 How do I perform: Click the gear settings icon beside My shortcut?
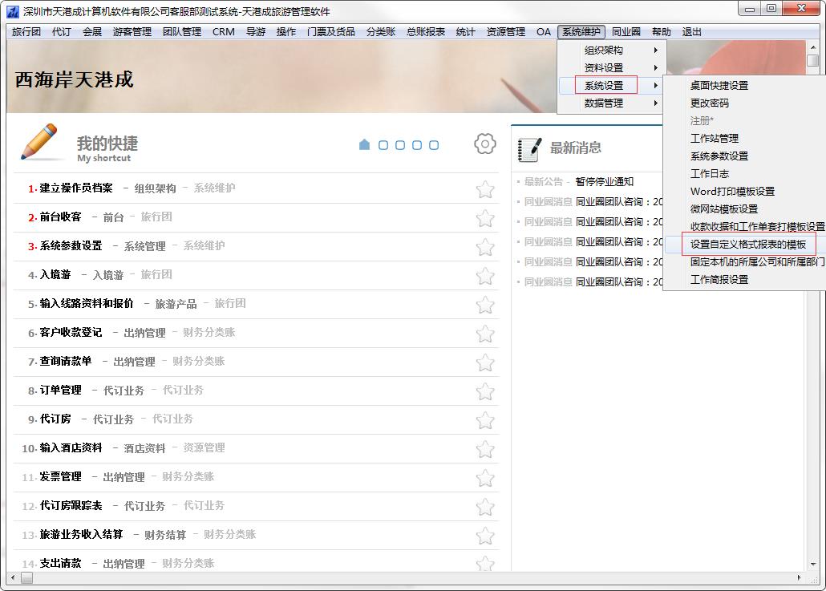coord(484,144)
